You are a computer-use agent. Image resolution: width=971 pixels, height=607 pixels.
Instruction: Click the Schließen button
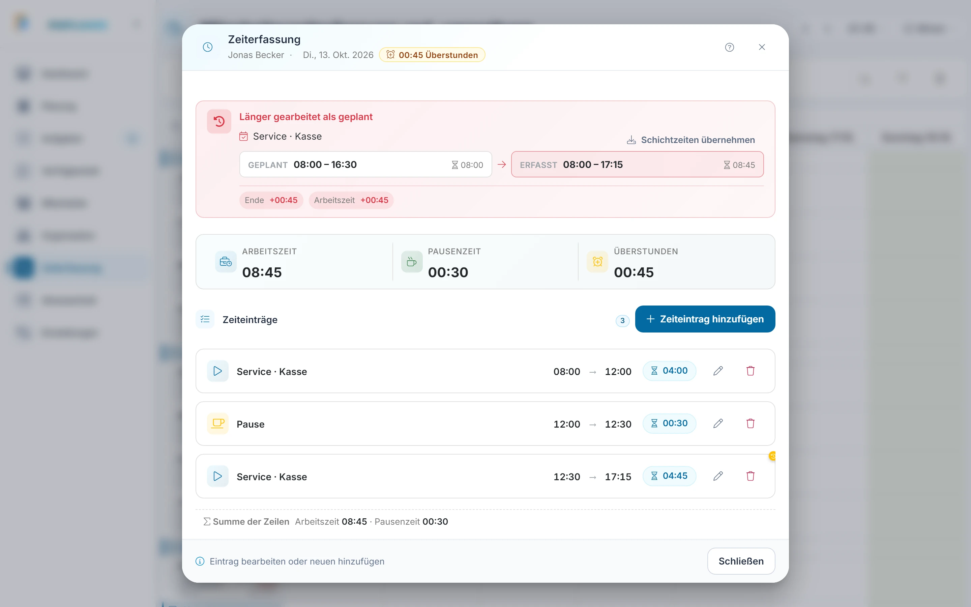[x=741, y=561]
